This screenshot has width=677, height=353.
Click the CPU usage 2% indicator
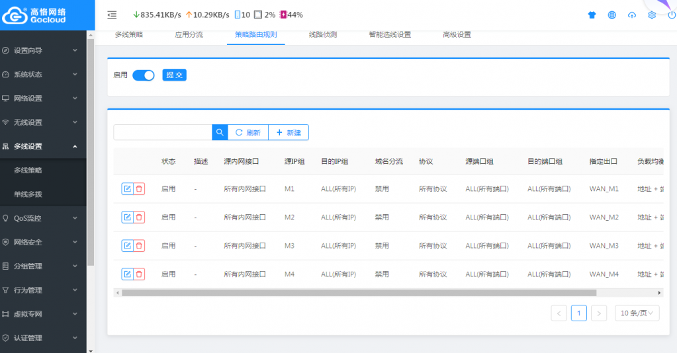coord(264,15)
